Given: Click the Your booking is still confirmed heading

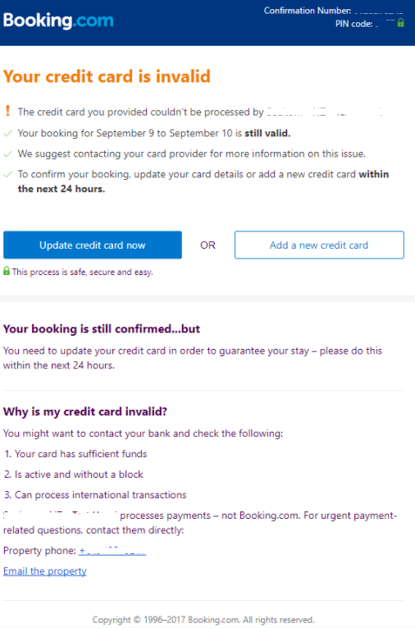Looking at the screenshot, I should pyautogui.click(x=102, y=329).
